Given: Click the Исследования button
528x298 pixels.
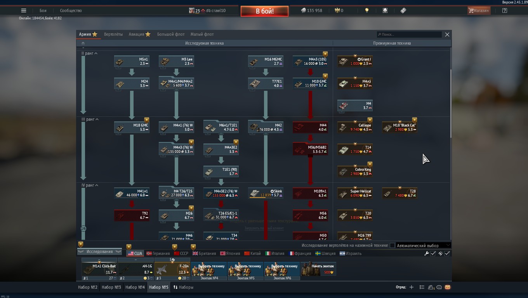Looking at the screenshot, I should coord(99,251).
